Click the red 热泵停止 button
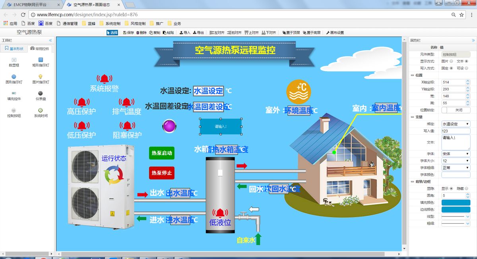477x259 pixels. [x=162, y=173]
